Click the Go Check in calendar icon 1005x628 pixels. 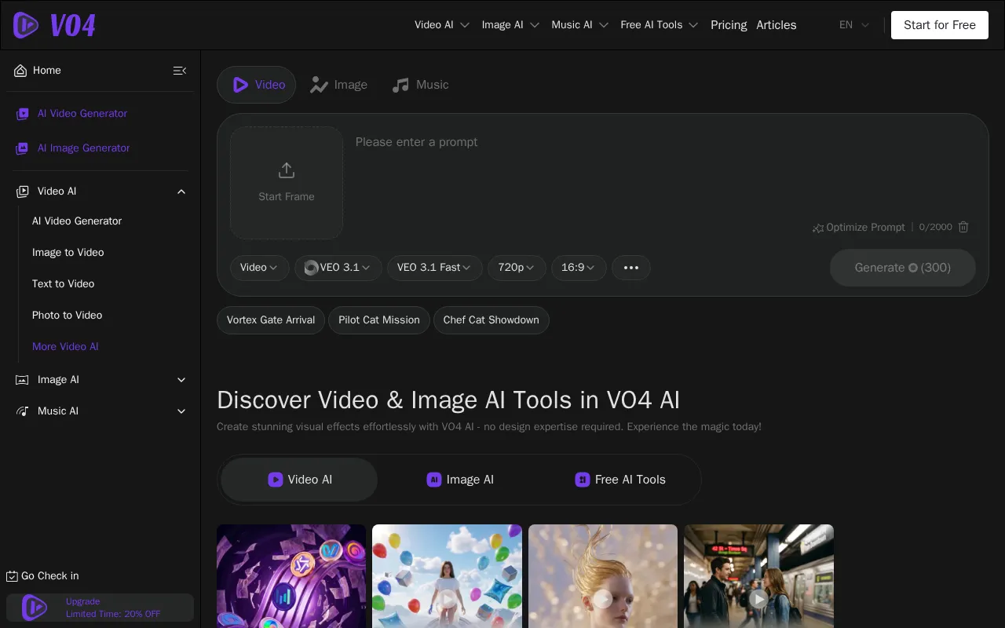12,576
